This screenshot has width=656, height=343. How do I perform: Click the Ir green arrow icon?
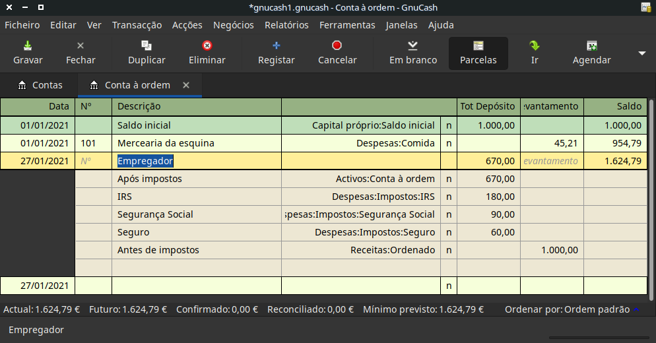click(x=535, y=46)
